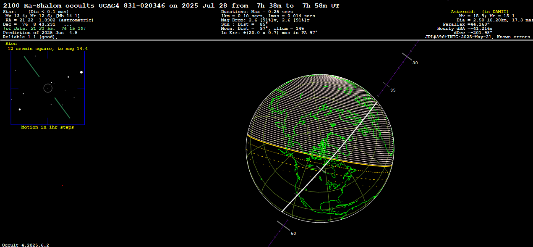Select the lower-right green asteroid motion line

(62, 108)
